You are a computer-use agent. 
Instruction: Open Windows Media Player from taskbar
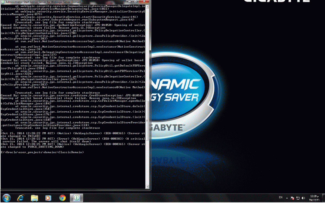pyautogui.click(x=48, y=198)
